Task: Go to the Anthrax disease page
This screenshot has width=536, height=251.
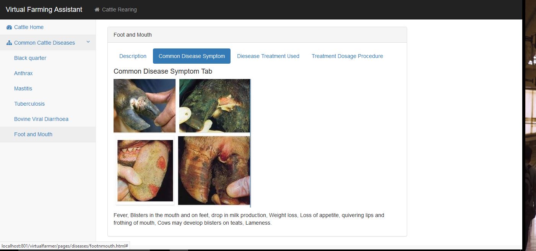Action: tap(23, 73)
